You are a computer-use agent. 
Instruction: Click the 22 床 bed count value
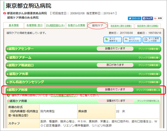tap(121, 111)
